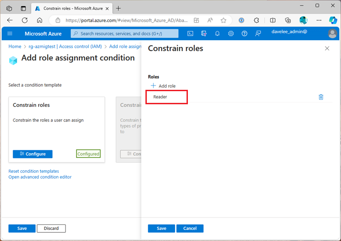Save the Constrain roles pane
Viewport: 341px width, 241px height.
click(162, 228)
